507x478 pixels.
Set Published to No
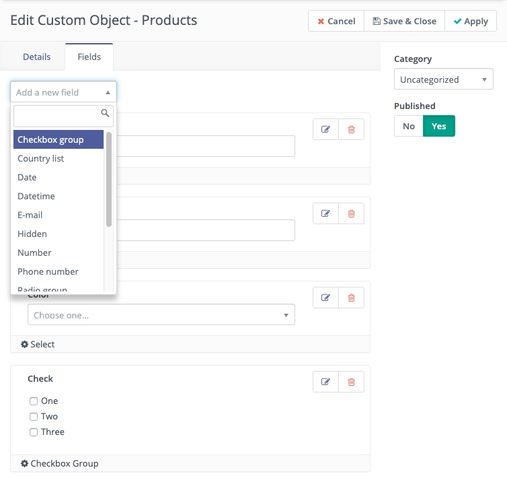[409, 126]
